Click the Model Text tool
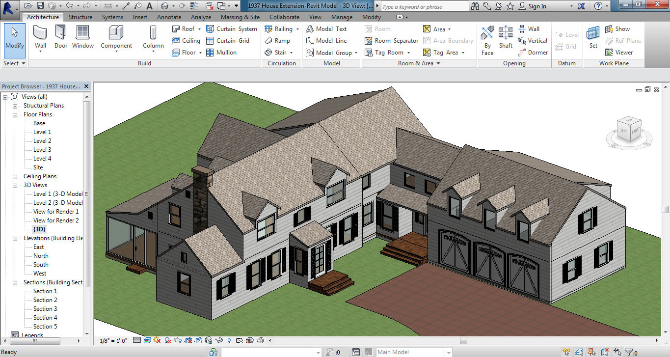Viewport: 670px width, 357px height. click(x=326, y=29)
